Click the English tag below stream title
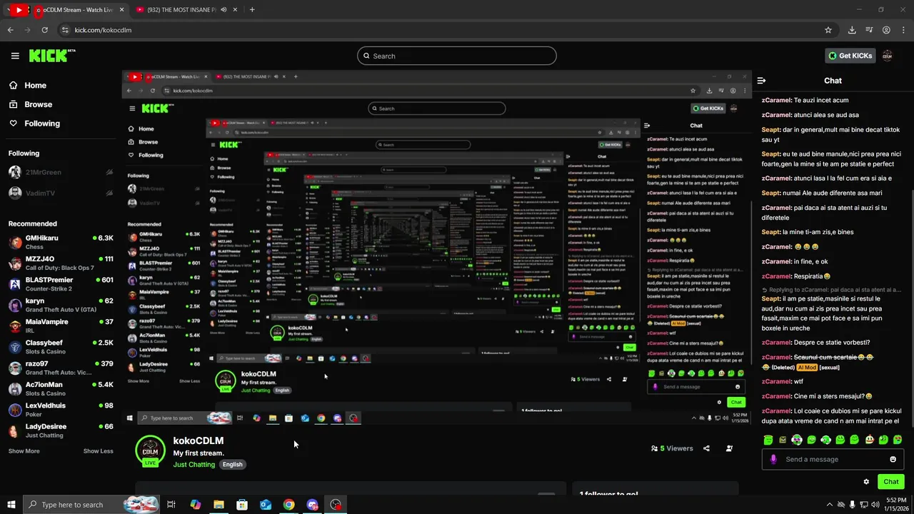 232,465
